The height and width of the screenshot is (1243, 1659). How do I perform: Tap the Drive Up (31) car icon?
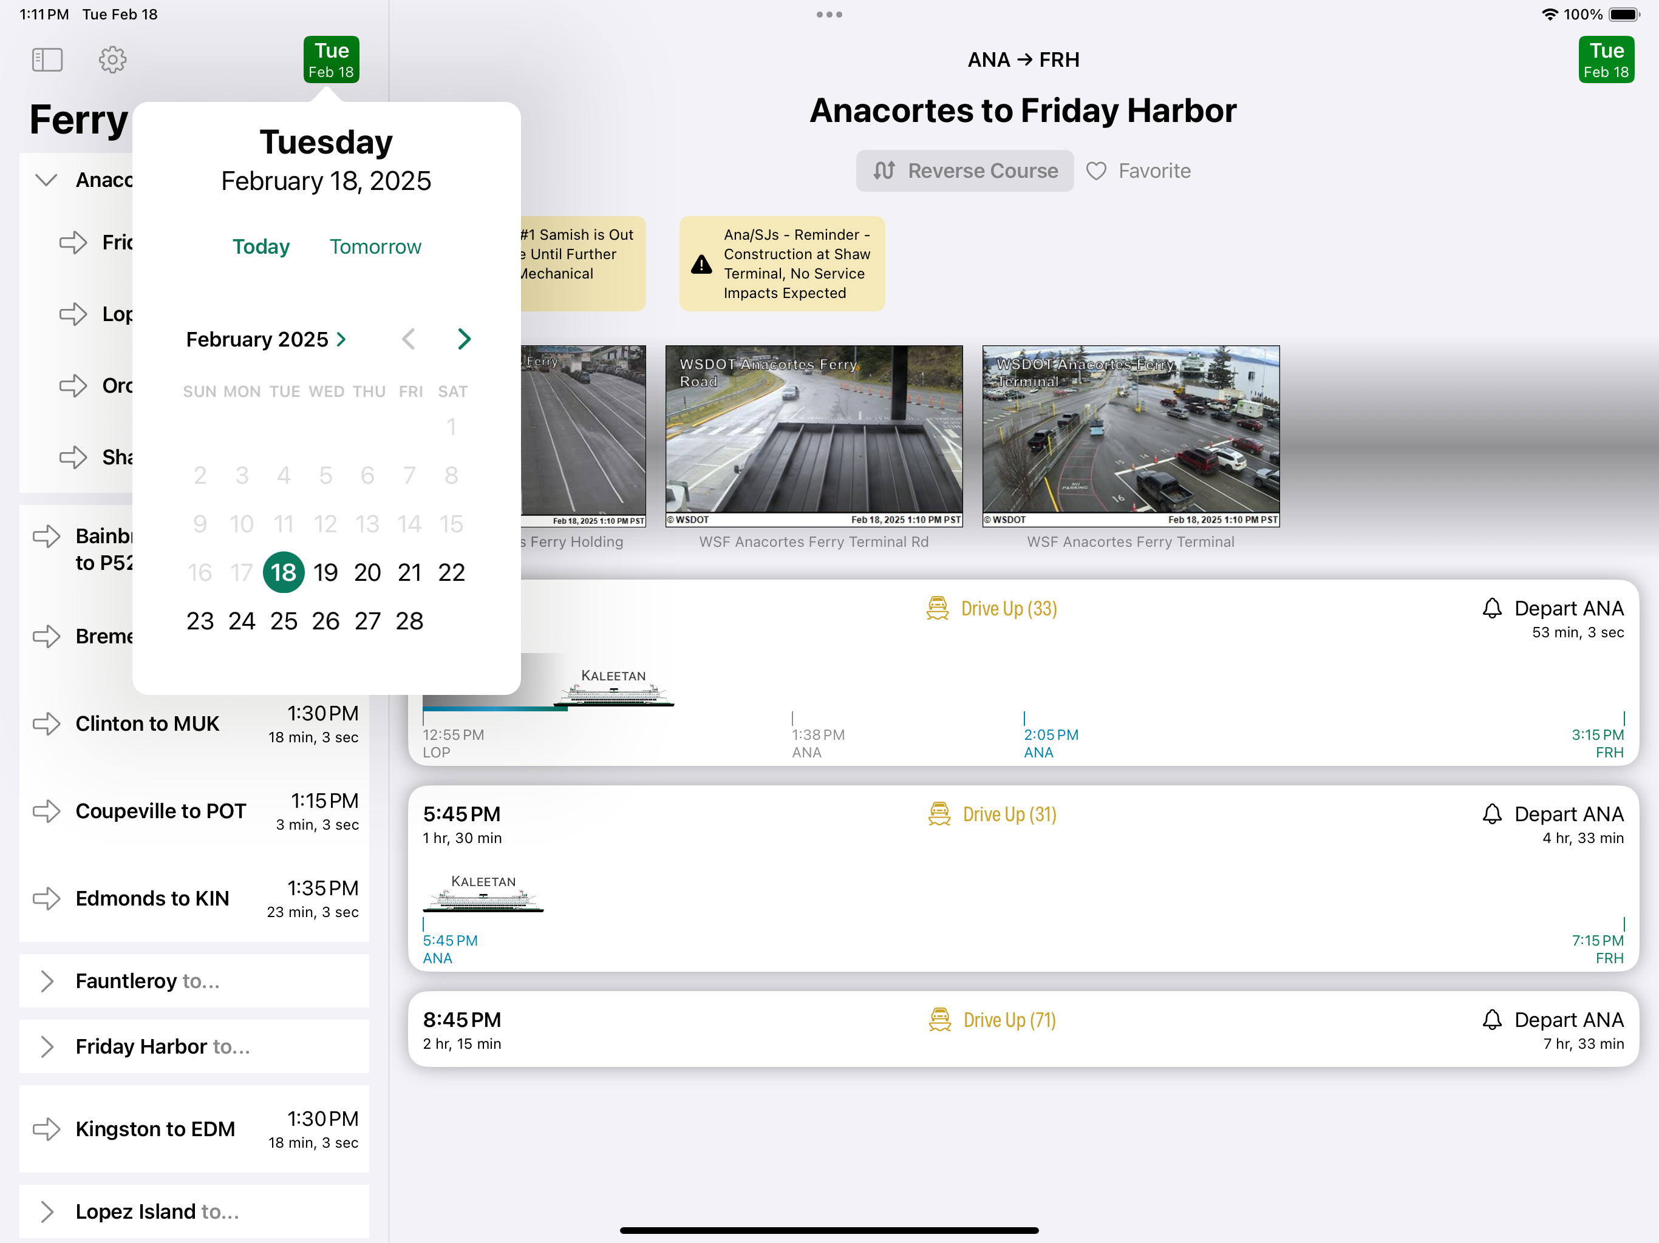pyautogui.click(x=939, y=814)
